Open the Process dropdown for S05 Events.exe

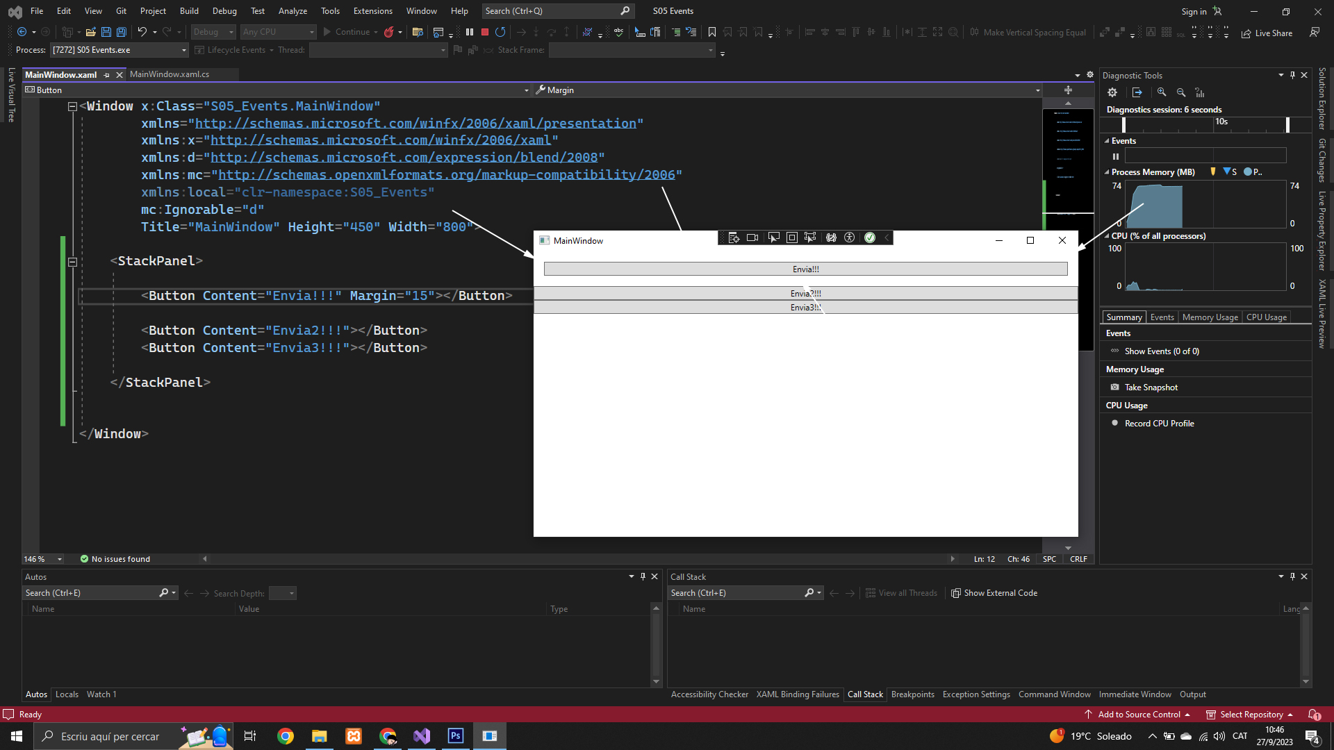coord(183,50)
